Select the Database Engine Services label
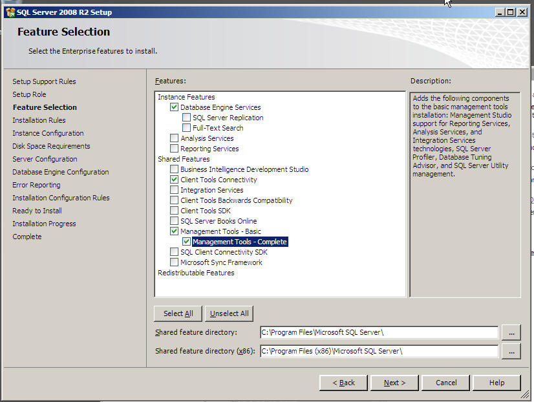This screenshot has height=402, width=534. [220, 107]
